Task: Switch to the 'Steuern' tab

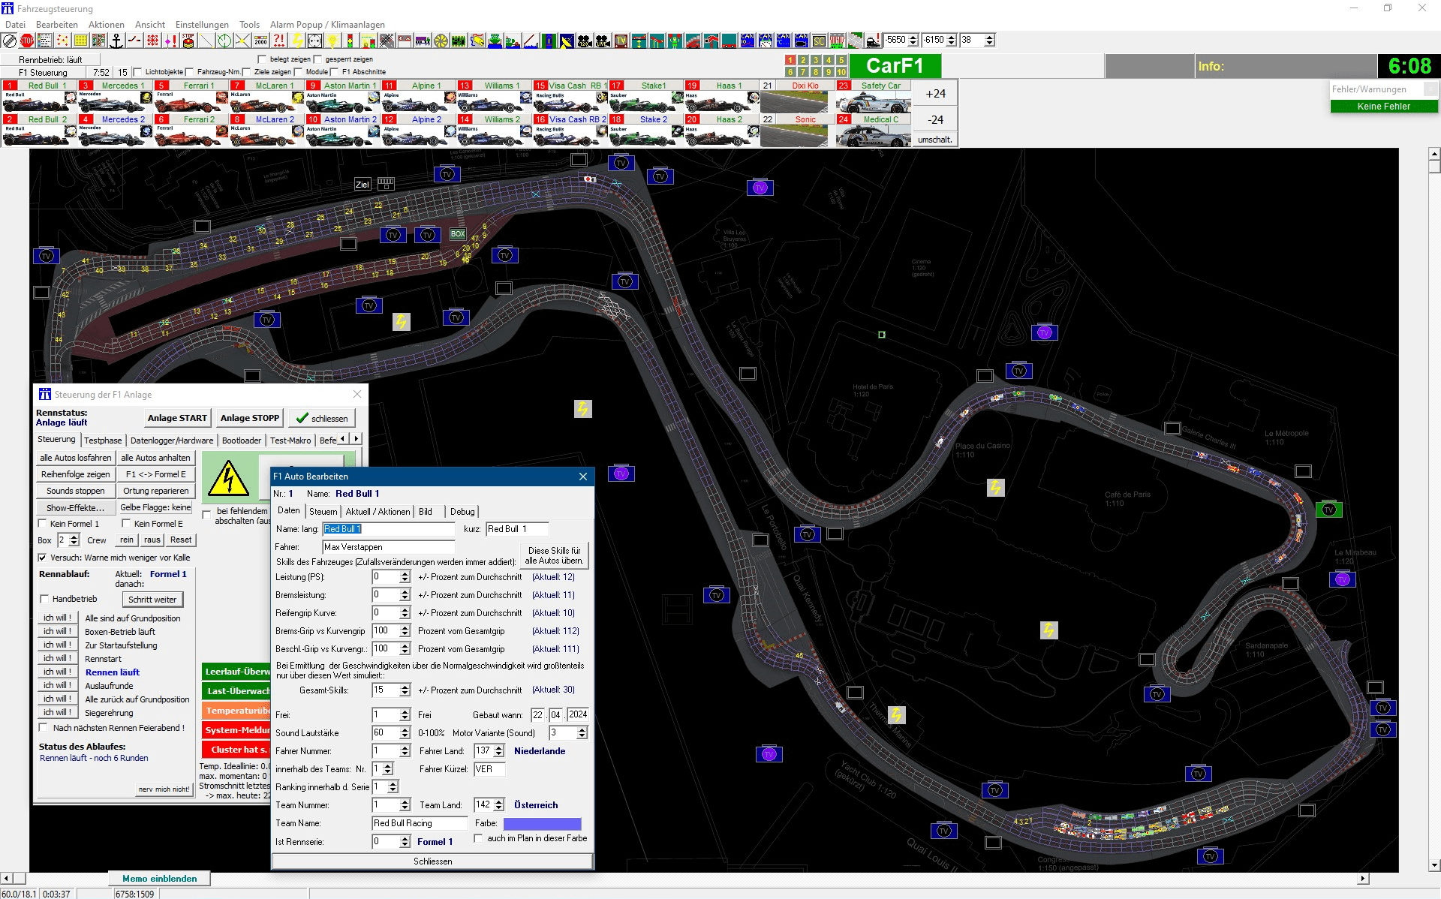Action: tap(323, 512)
